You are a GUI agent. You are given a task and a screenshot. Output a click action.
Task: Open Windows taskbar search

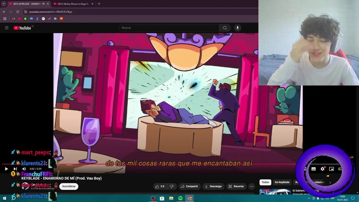click(x=13, y=198)
